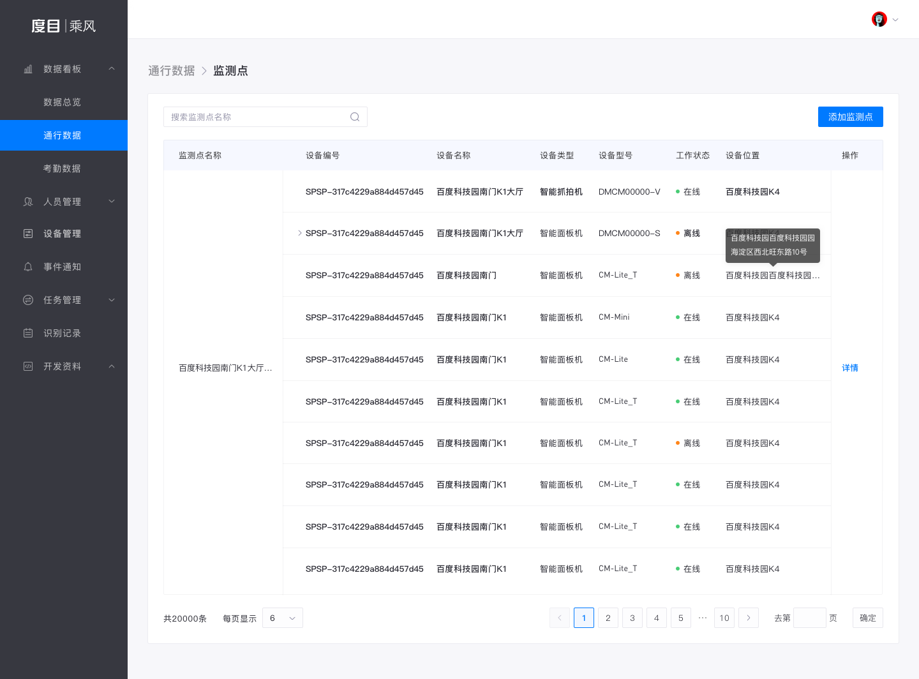Focus the 搜索监测点名称 search field
The image size is (919, 679).
click(255, 117)
